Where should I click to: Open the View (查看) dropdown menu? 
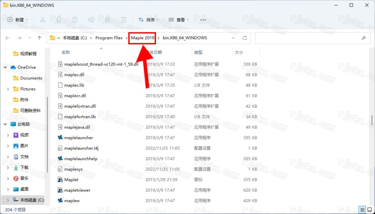(179, 20)
